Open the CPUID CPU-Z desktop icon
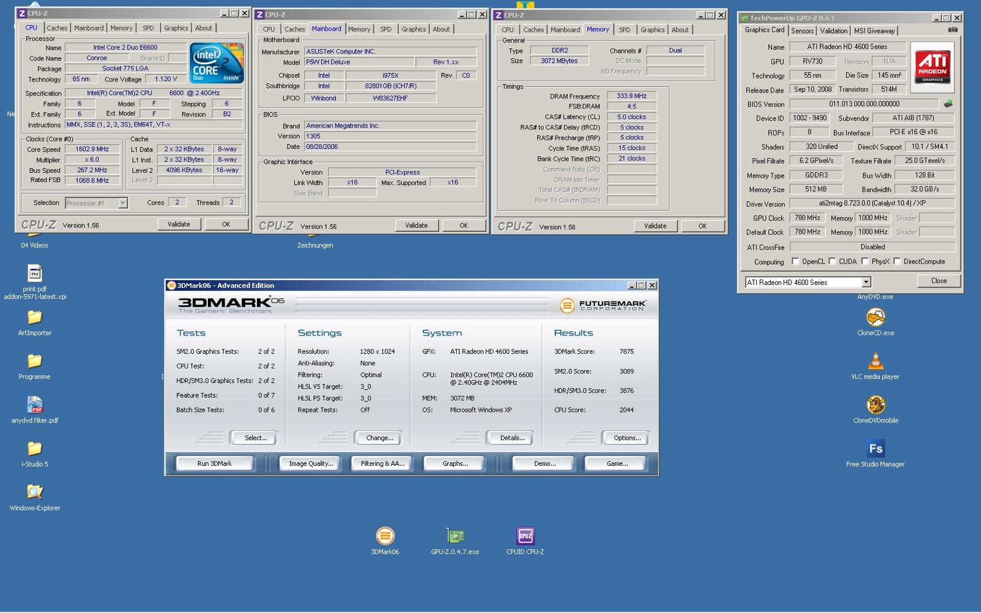This screenshot has width=981, height=613. pos(525,536)
